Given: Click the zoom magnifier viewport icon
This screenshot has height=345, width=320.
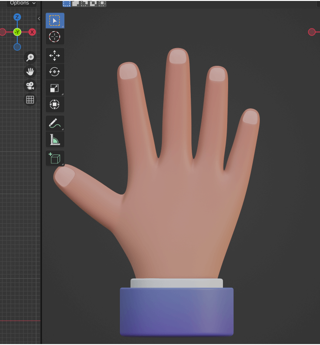Looking at the screenshot, I should click(x=30, y=57).
